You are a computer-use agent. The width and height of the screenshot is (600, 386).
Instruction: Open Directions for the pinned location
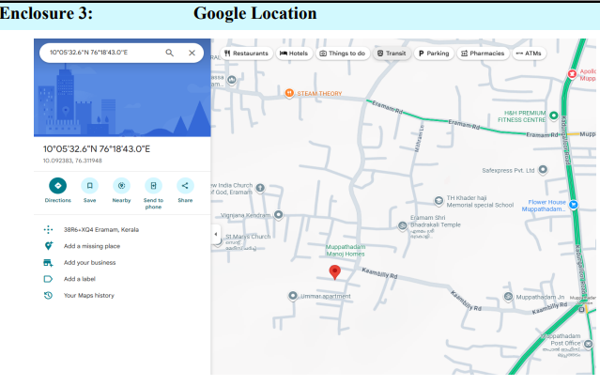(x=58, y=186)
